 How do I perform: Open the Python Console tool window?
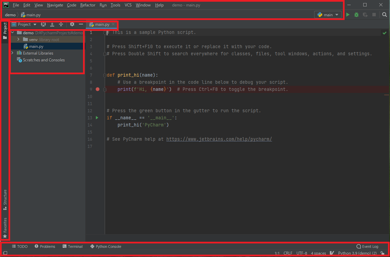106,246
